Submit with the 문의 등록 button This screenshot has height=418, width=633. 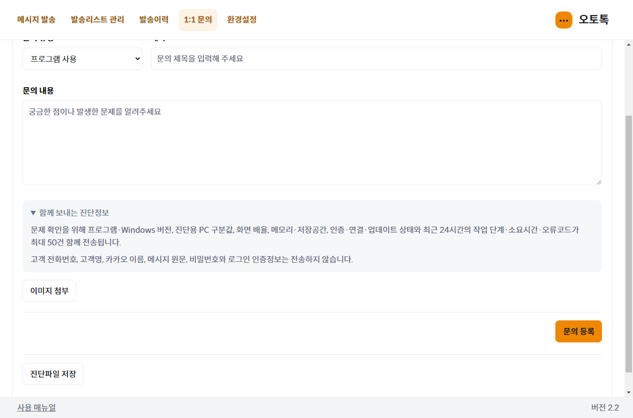578,331
